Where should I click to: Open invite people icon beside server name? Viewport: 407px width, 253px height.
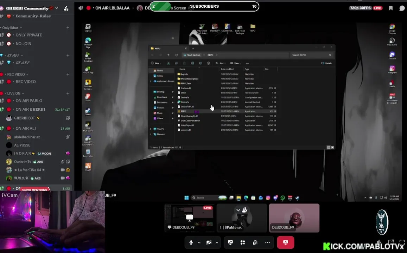pos(66,8)
